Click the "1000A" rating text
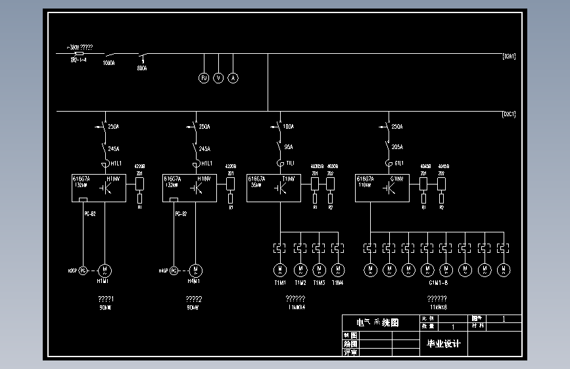This screenshot has width=570, height=369. 108,63
